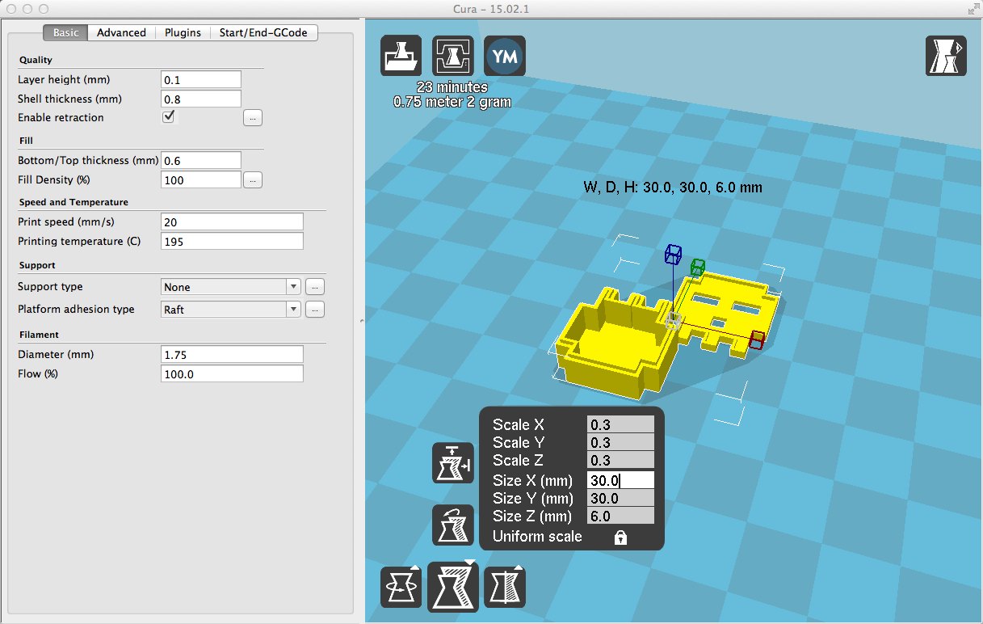Open the View mode icon
Viewport: 983px width, 624px height.
pos(946,57)
